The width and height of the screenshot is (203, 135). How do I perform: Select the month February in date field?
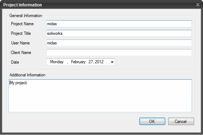78,62
